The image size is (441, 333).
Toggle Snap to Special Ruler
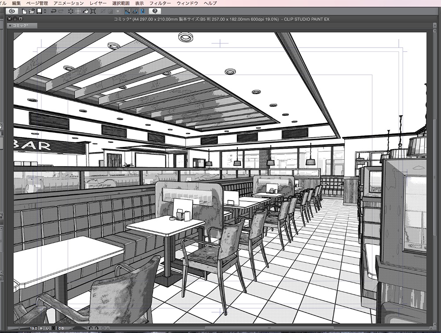pyautogui.click(x=135, y=11)
